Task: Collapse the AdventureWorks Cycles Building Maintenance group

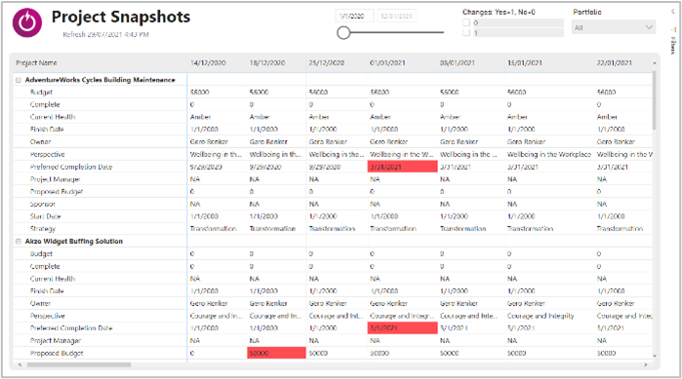Action: [19, 80]
